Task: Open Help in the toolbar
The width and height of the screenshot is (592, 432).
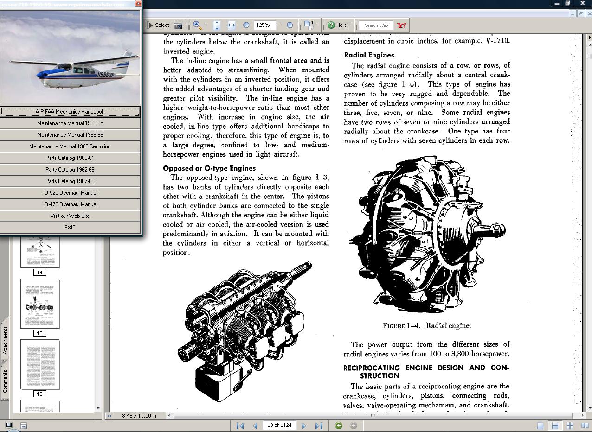Action: tap(337, 25)
